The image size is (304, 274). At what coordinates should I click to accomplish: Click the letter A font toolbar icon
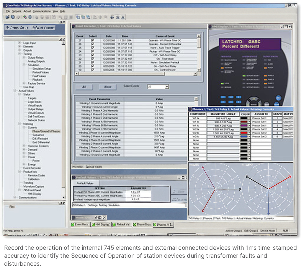[x=123, y=17]
